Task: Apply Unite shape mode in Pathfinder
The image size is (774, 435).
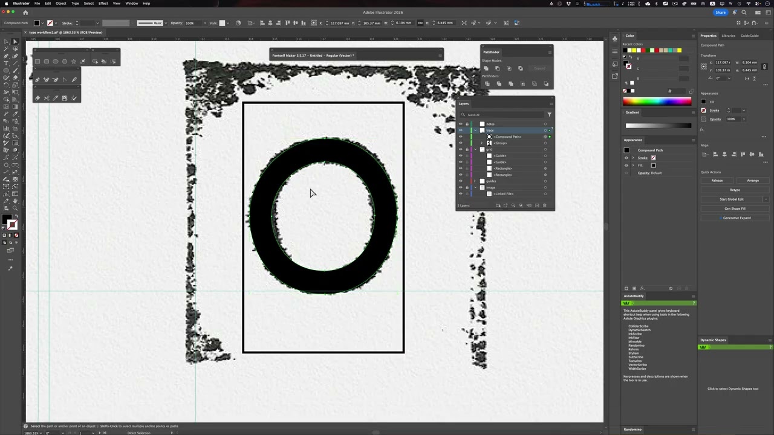Action: (486, 68)
